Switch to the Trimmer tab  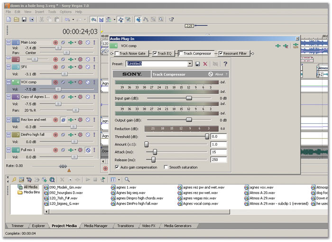[18, 226]
